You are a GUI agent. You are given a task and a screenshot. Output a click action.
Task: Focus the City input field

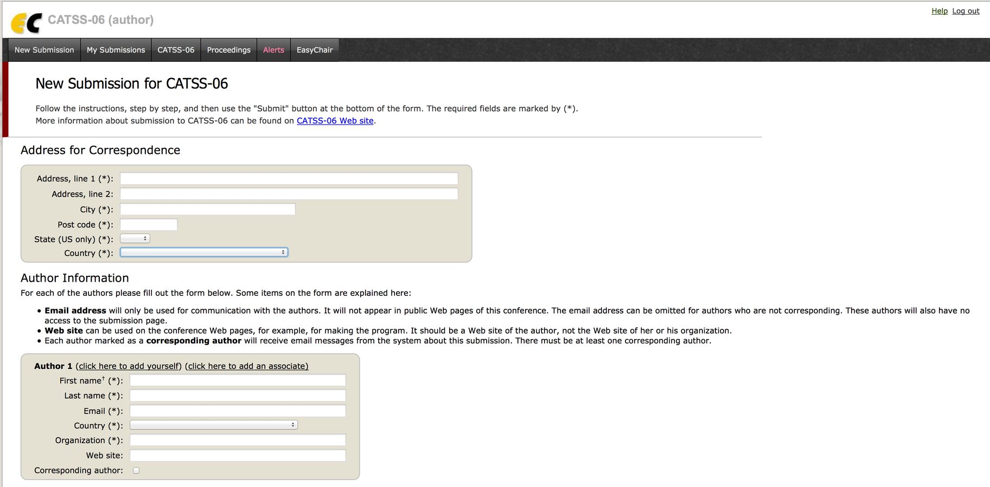(208, 209)
